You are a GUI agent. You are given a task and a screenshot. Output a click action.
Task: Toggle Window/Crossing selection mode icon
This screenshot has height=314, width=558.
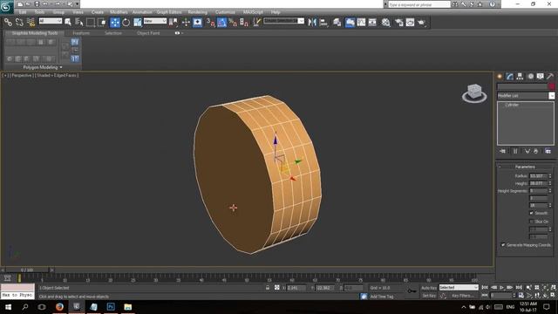102,22
